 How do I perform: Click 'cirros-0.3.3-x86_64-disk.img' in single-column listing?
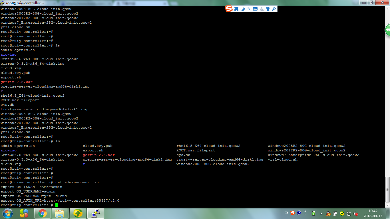coord(33,64)
